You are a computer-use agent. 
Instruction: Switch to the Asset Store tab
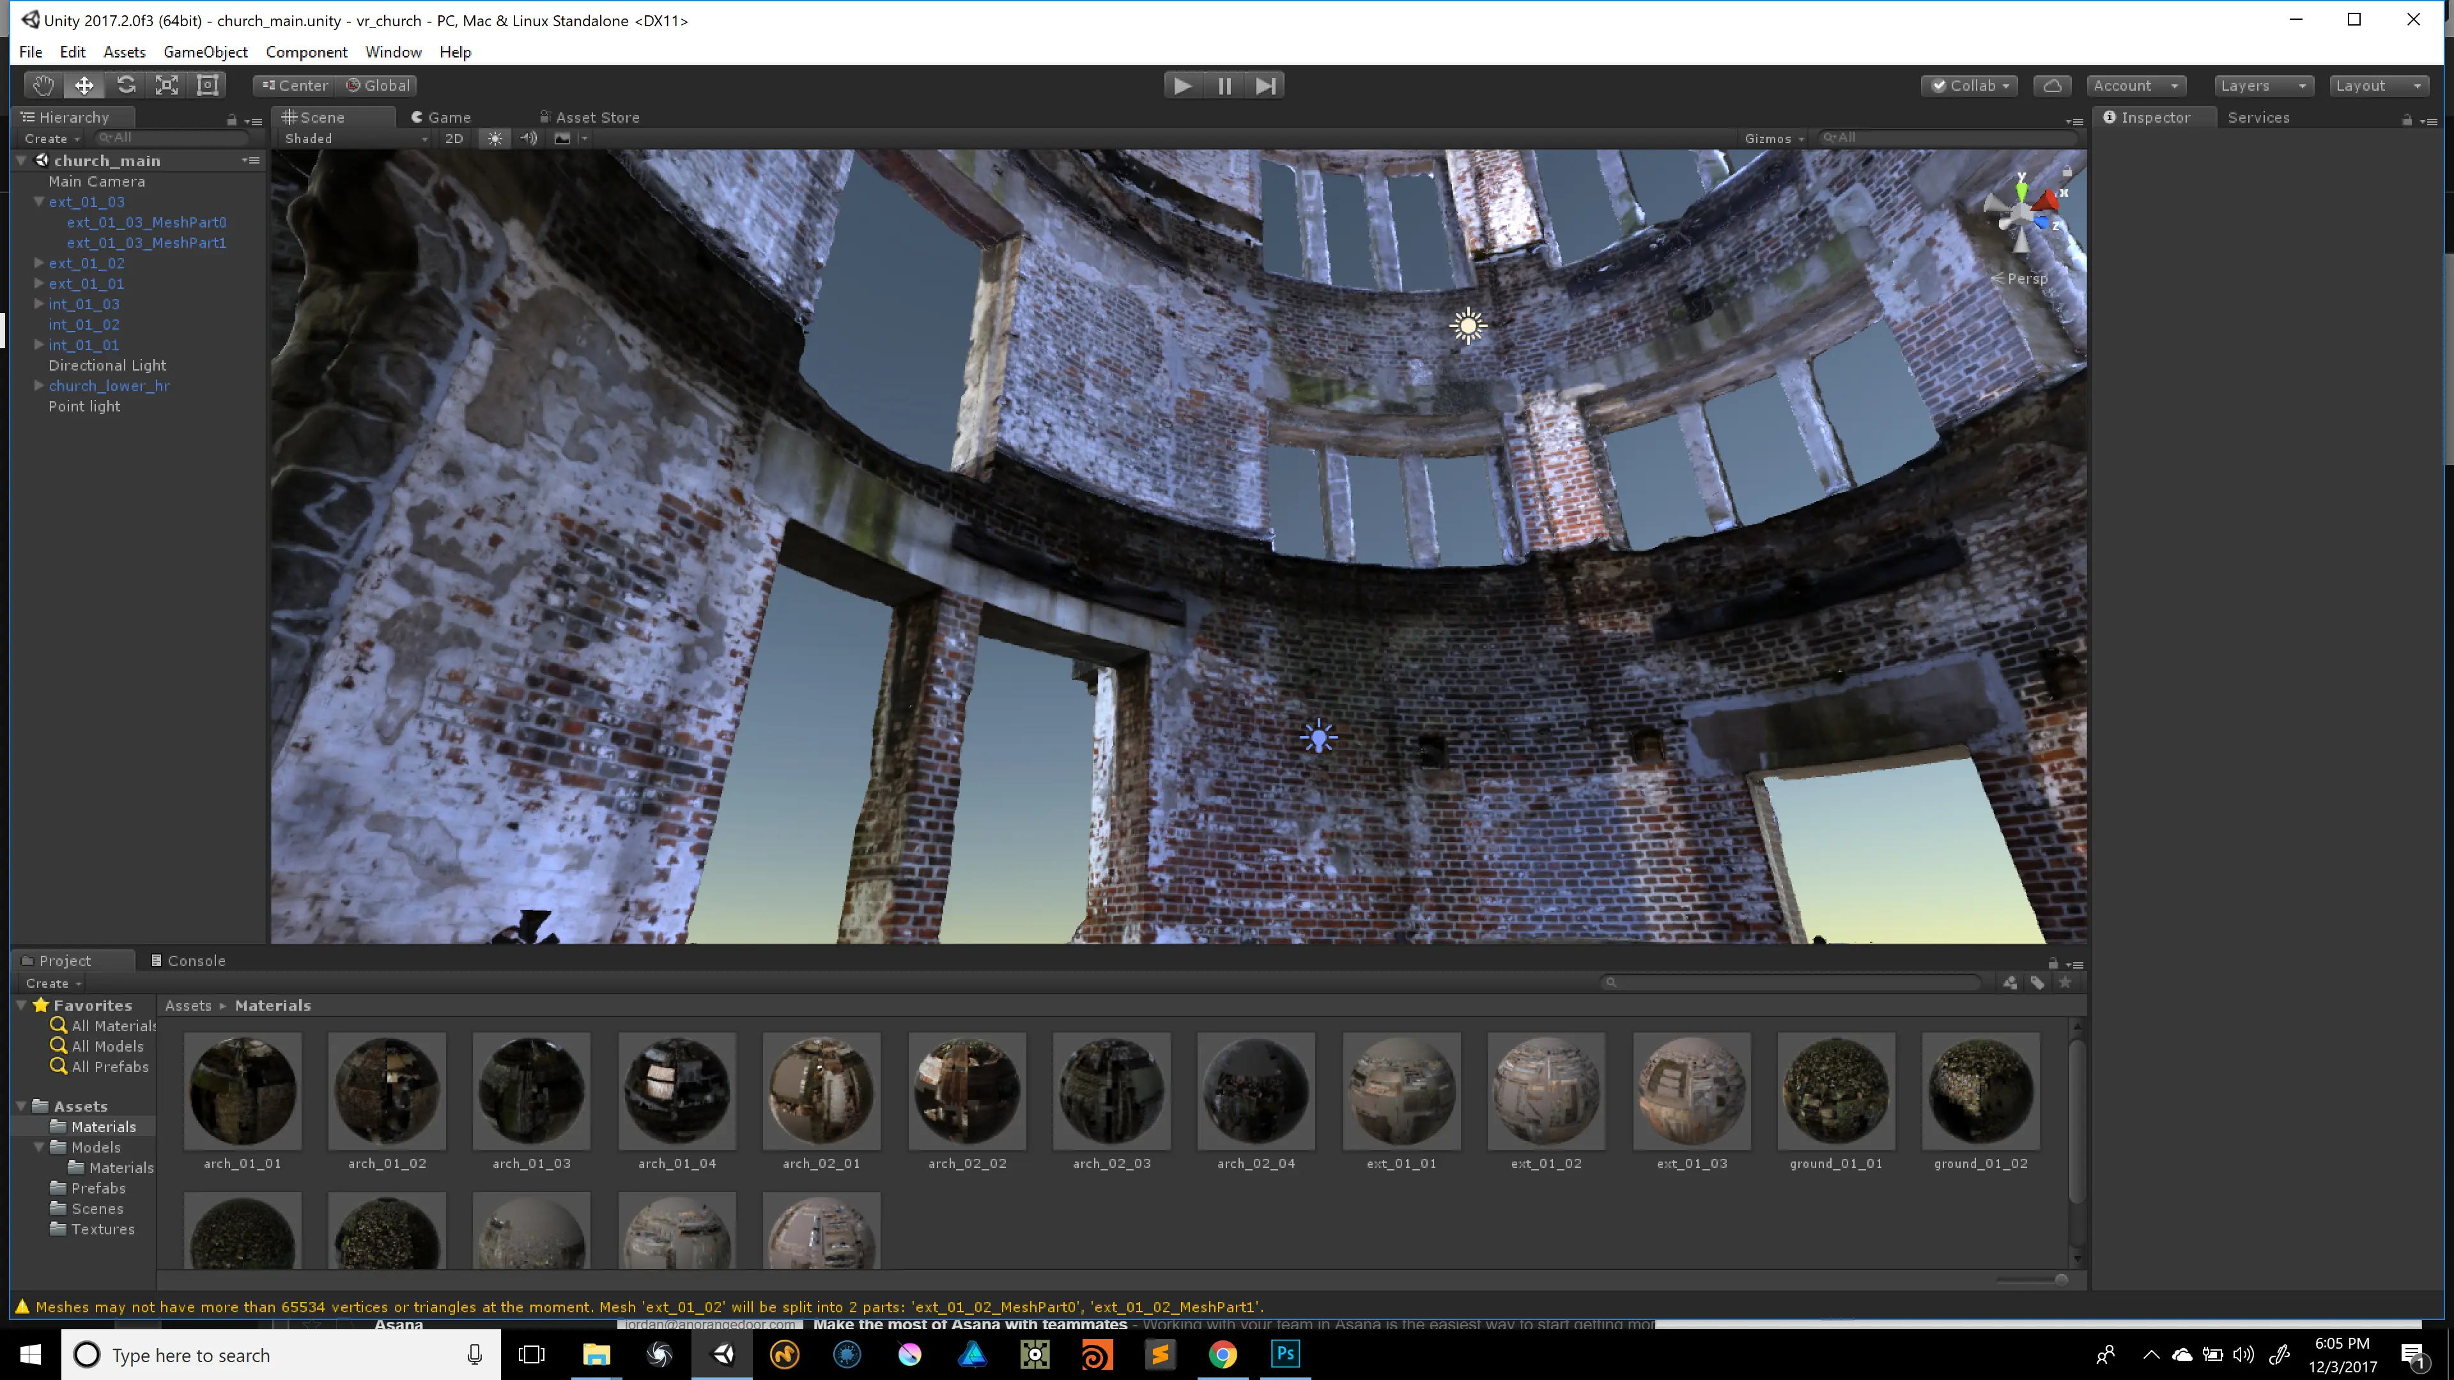tap(590, 117)
